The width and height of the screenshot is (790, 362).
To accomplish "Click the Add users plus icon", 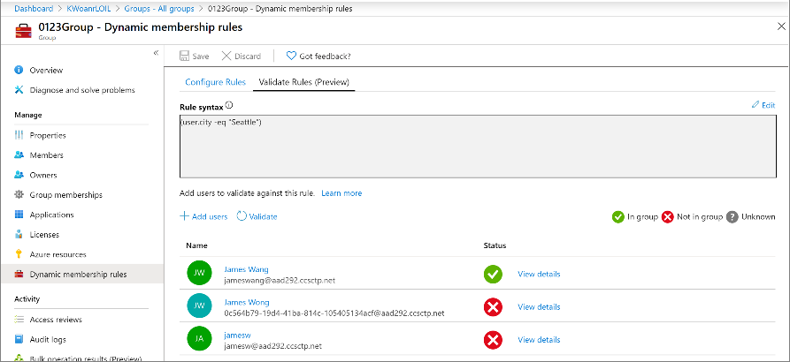I will click(184, 216).
